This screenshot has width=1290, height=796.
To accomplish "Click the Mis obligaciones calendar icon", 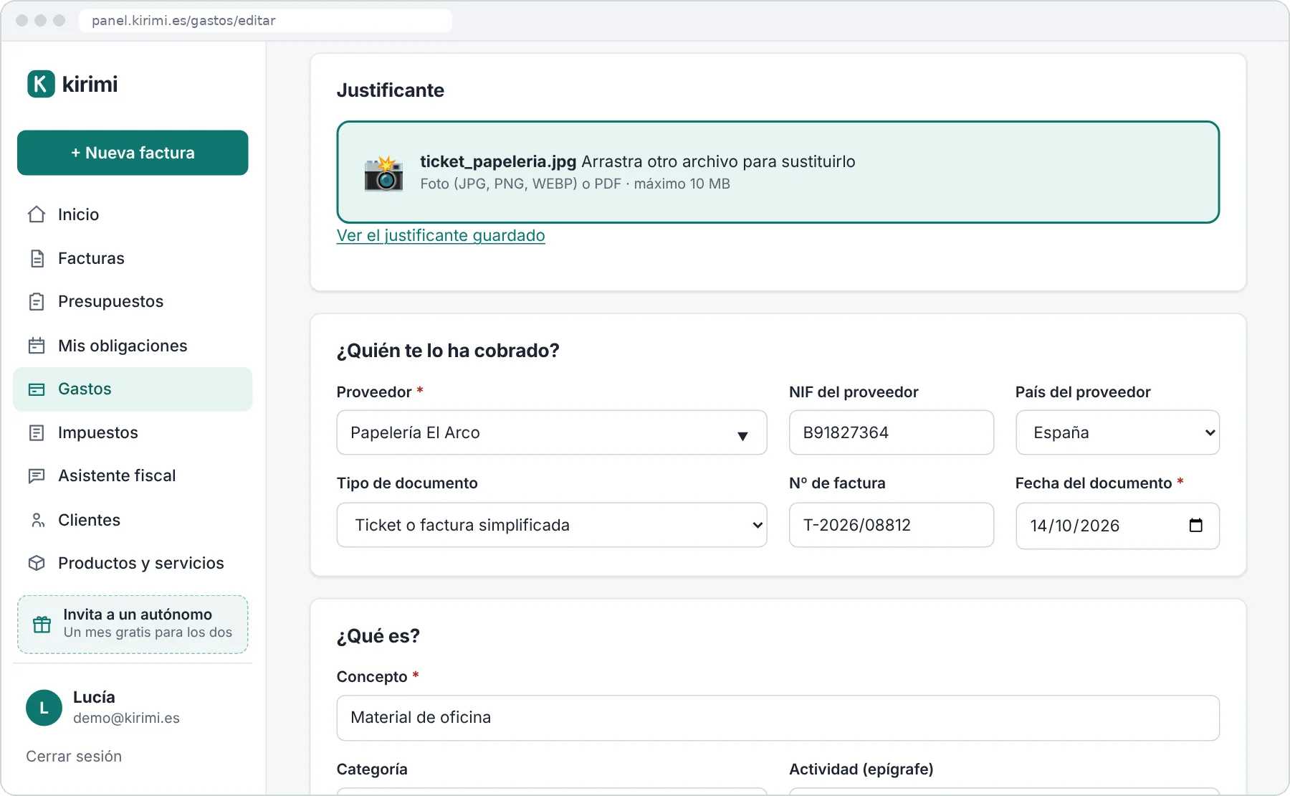I will pyautogui.click(x=37, y=346).
